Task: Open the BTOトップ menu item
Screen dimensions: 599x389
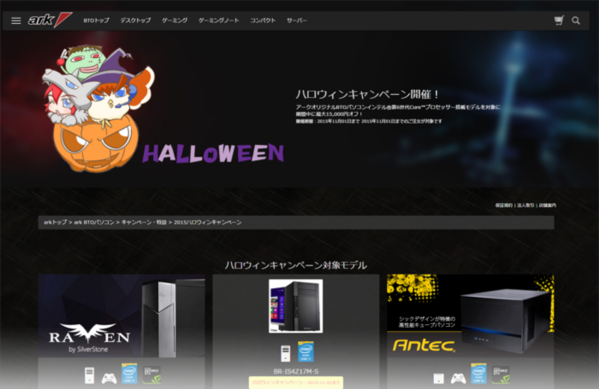Action: coord(96,20)
